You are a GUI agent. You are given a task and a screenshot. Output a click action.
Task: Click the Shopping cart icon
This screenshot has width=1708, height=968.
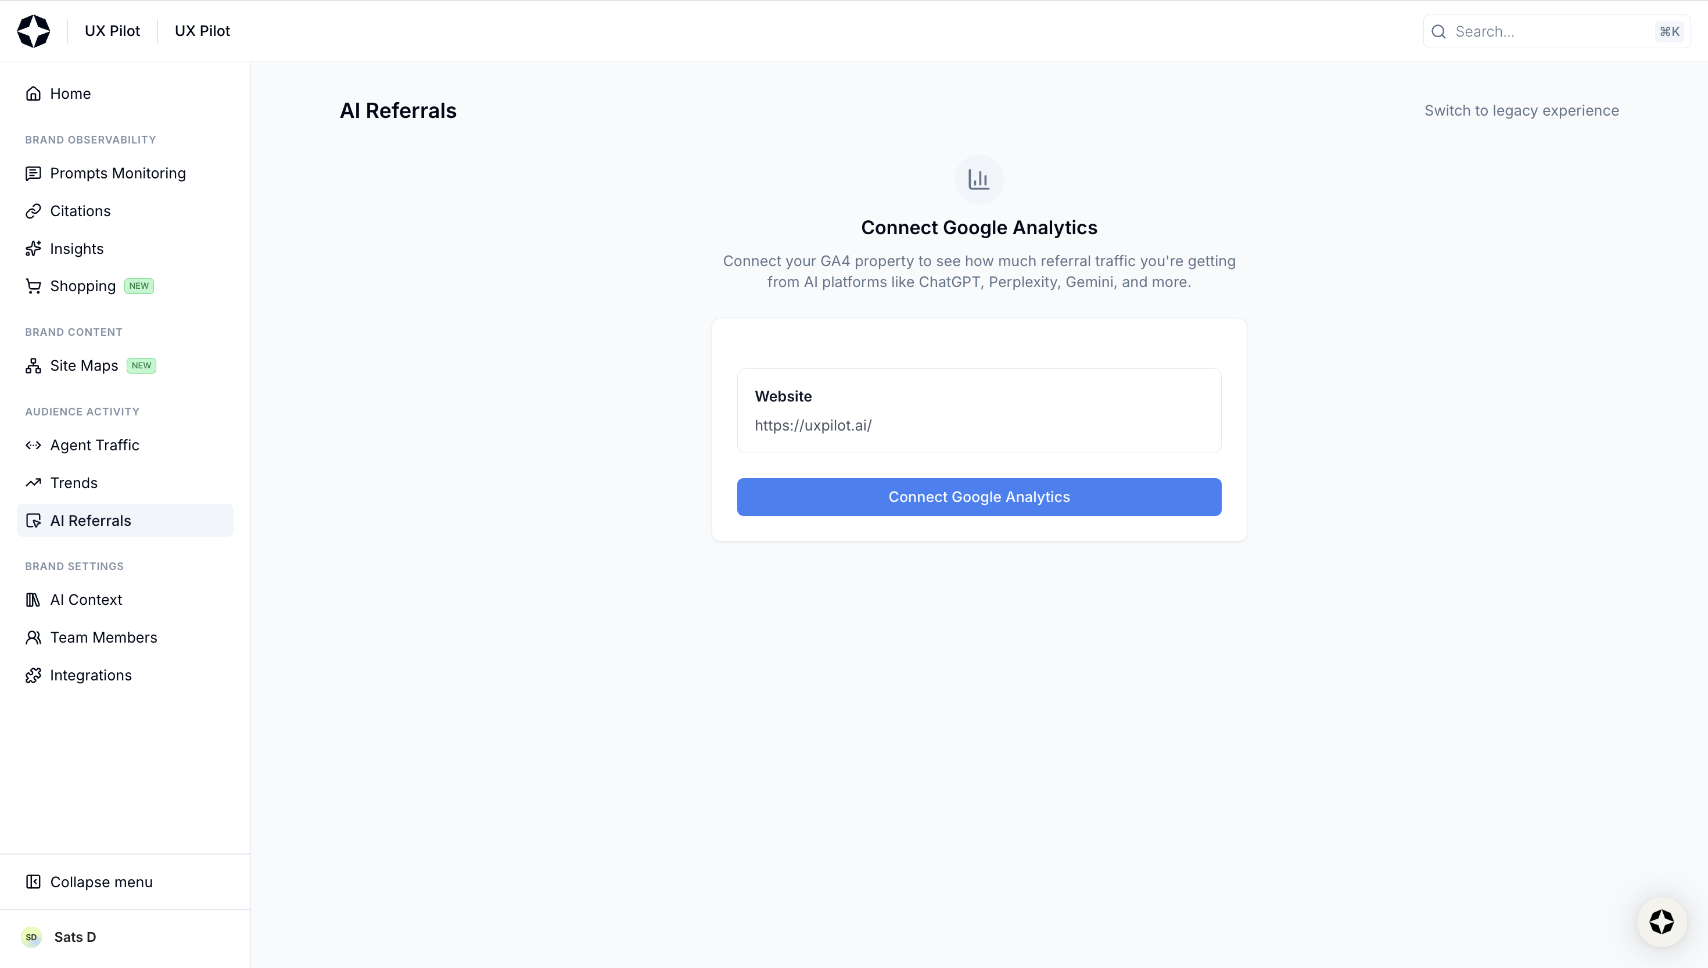tap(33, 286)
